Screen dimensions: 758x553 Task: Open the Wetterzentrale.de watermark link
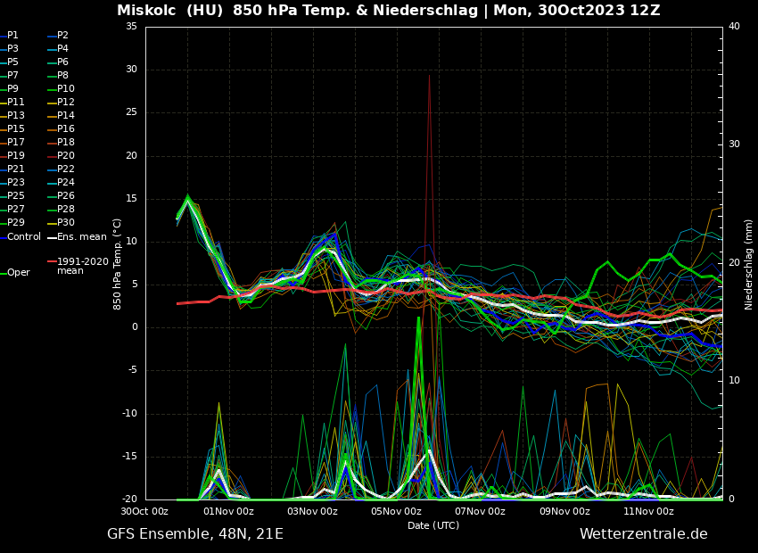click(x=643, y=534)
